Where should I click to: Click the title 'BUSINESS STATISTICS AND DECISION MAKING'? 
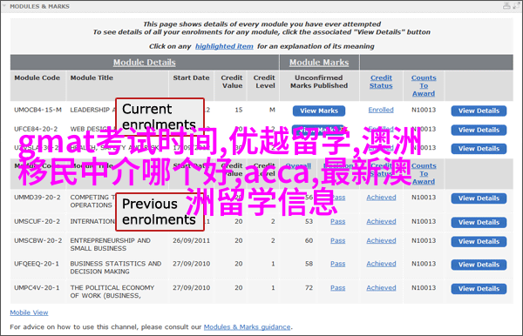116,267
